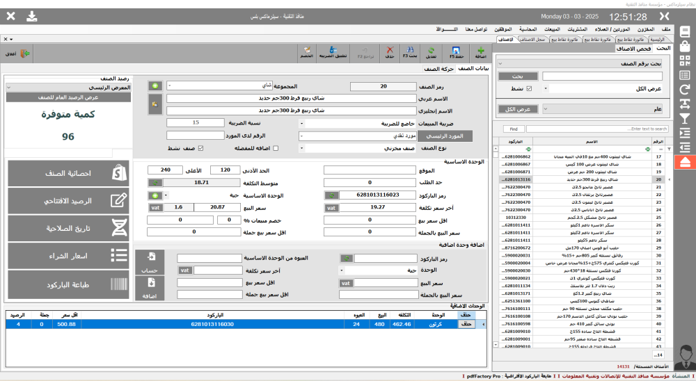Check the add to favorites (اضافه للمفضله) box
The width and height of the screenshot is (696, 381).
[x=276, y=148]
